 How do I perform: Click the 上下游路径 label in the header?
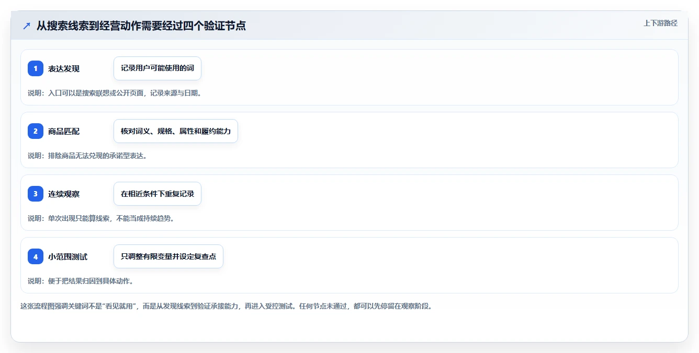tap(660, 23)
